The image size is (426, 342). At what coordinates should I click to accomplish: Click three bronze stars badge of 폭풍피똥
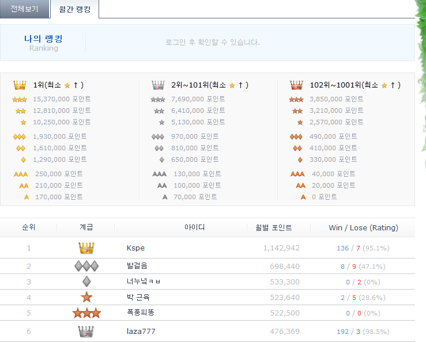86,313
